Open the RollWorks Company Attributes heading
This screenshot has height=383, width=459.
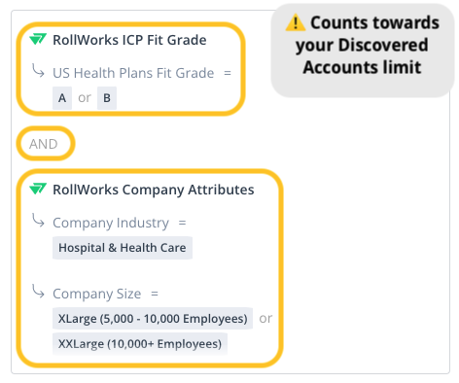tap(154, 190)
